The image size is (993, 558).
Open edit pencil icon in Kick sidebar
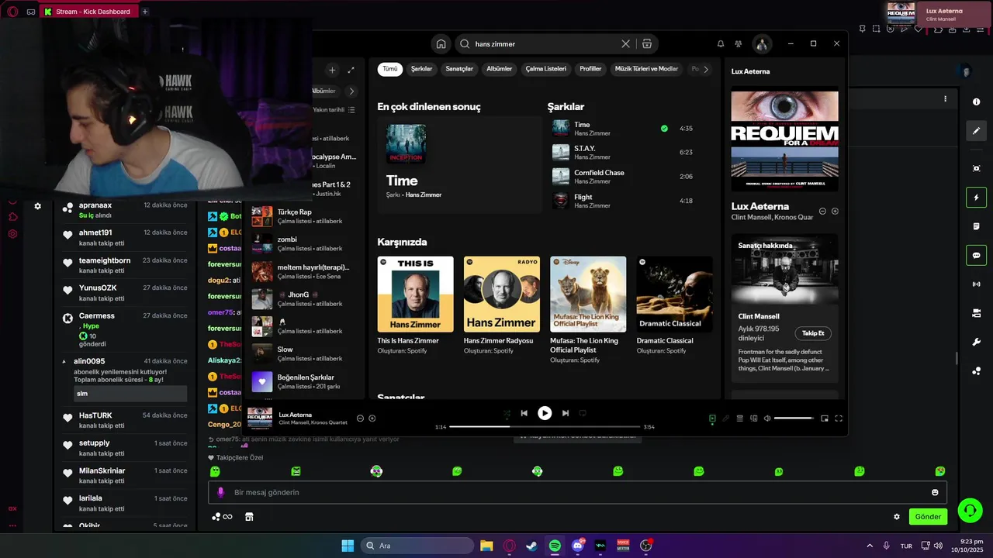(x=976, y=131)
